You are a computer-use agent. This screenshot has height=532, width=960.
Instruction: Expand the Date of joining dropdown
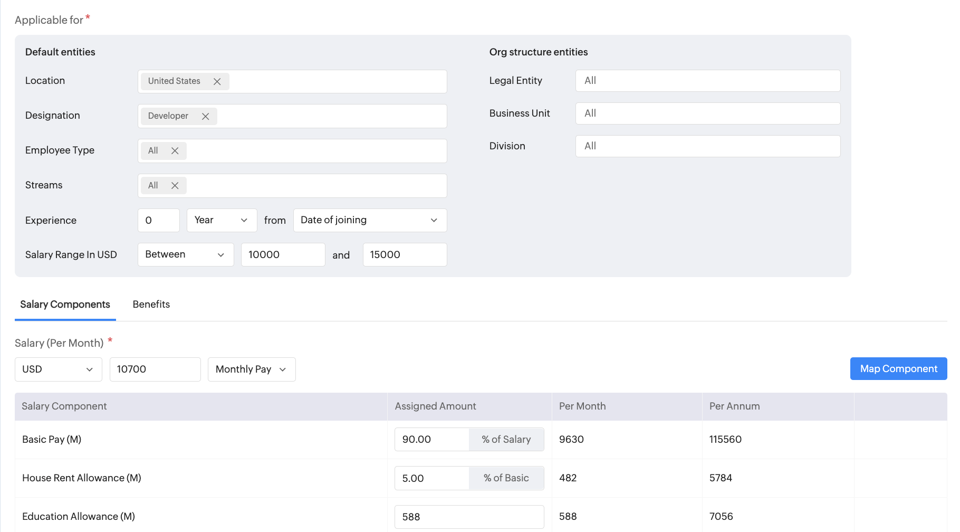pyautogui.click(x=369, y=220)
